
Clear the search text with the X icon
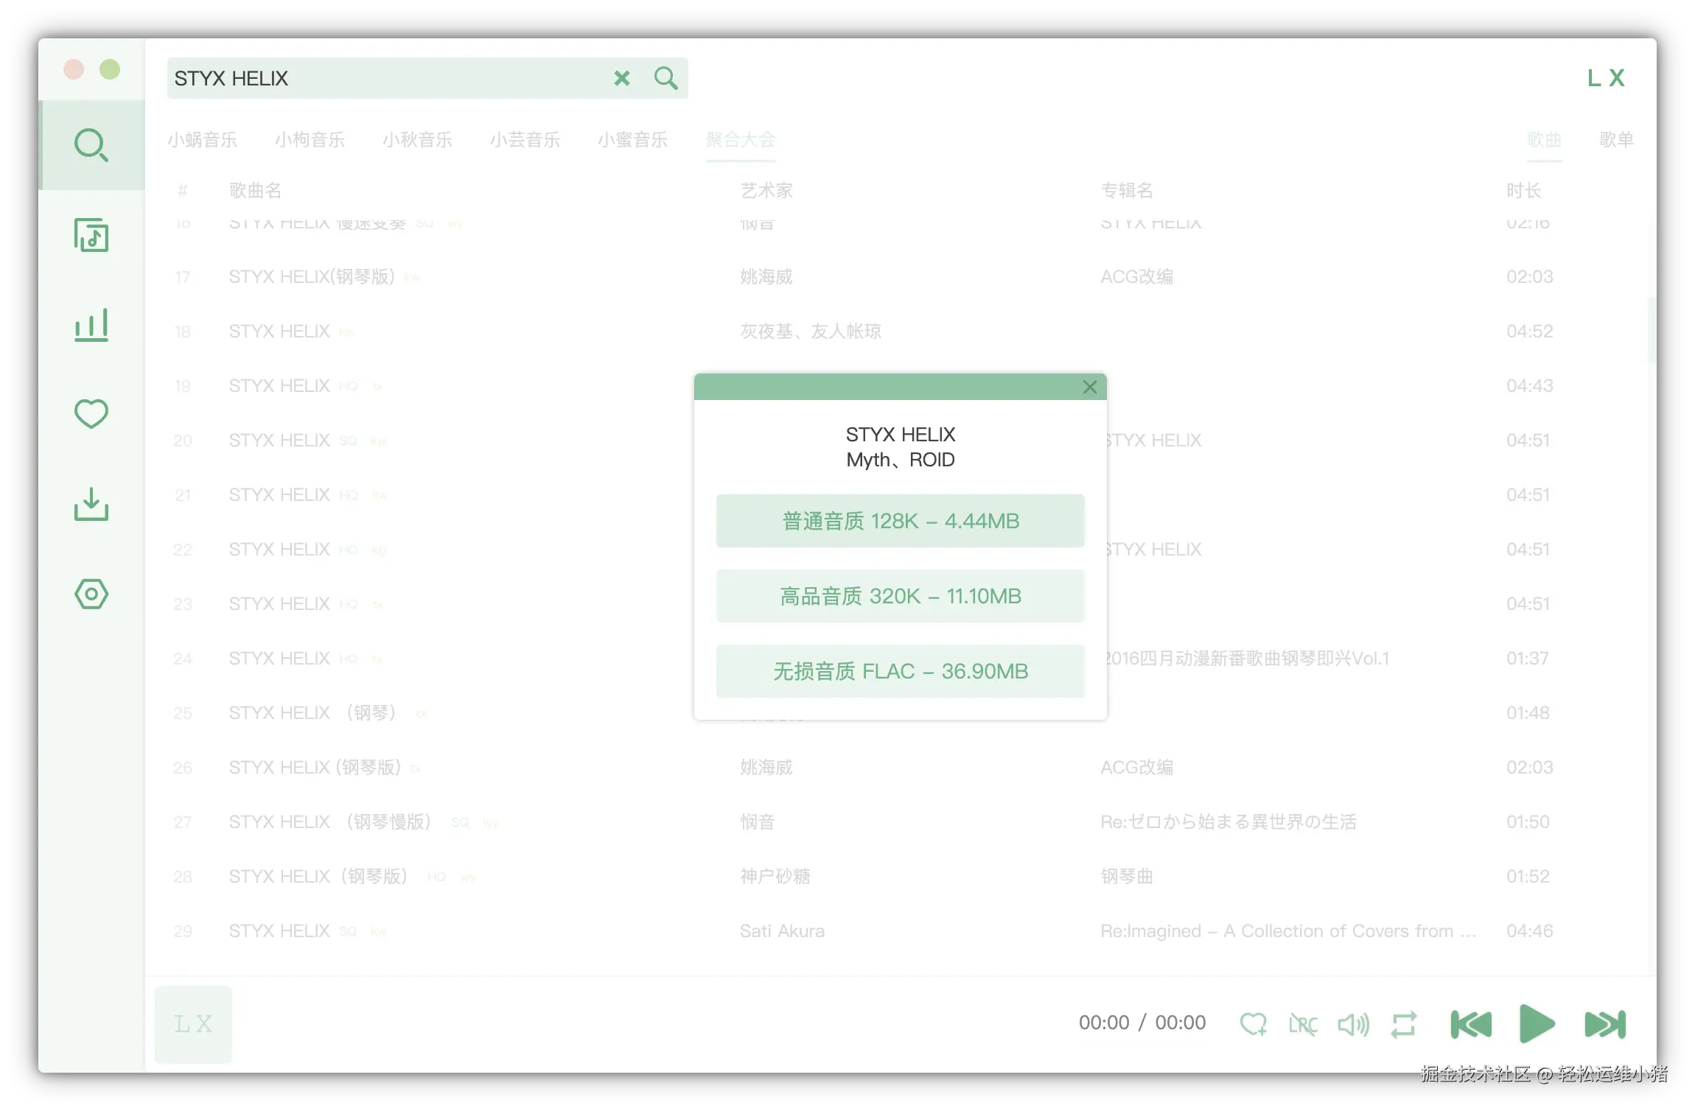[x=622, y=77]
